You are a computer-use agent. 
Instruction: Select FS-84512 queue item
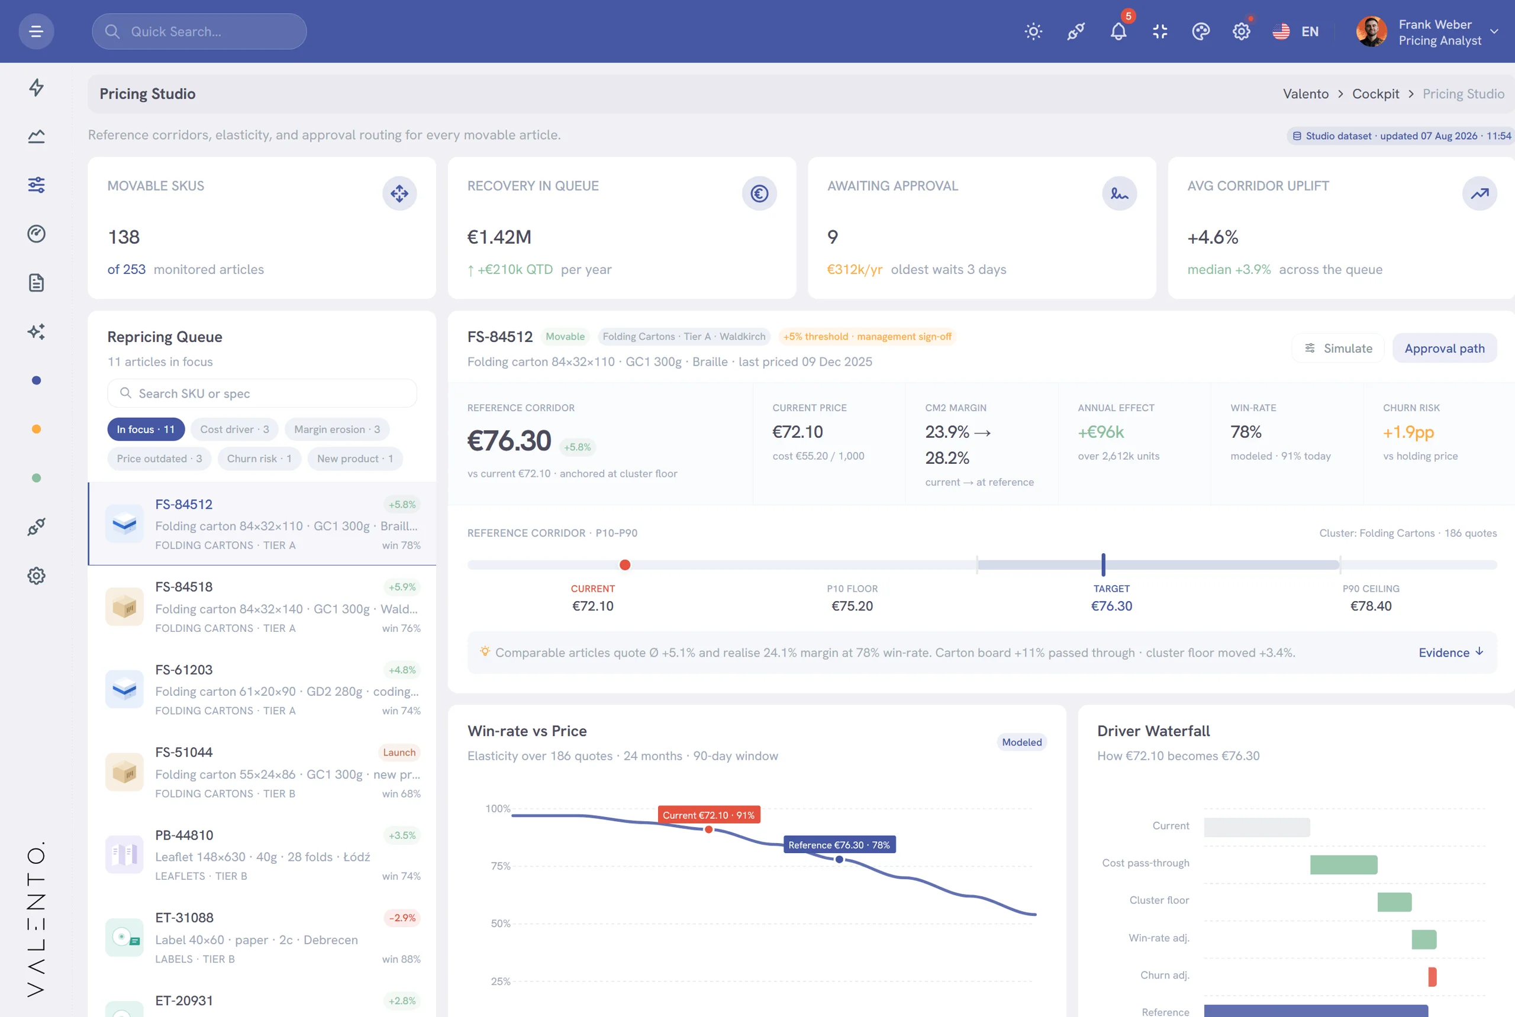click(x=262, y=524)
